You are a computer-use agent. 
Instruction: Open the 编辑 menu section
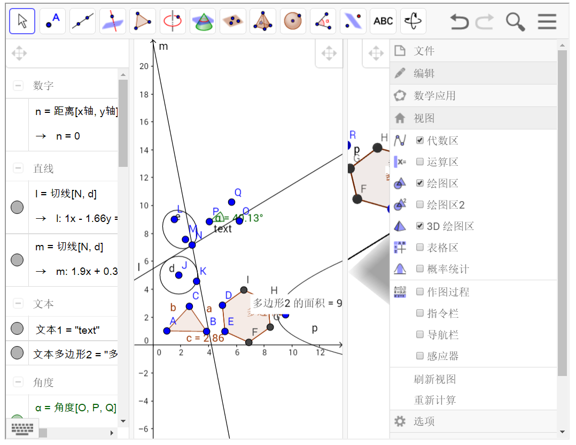pos(473,73)
